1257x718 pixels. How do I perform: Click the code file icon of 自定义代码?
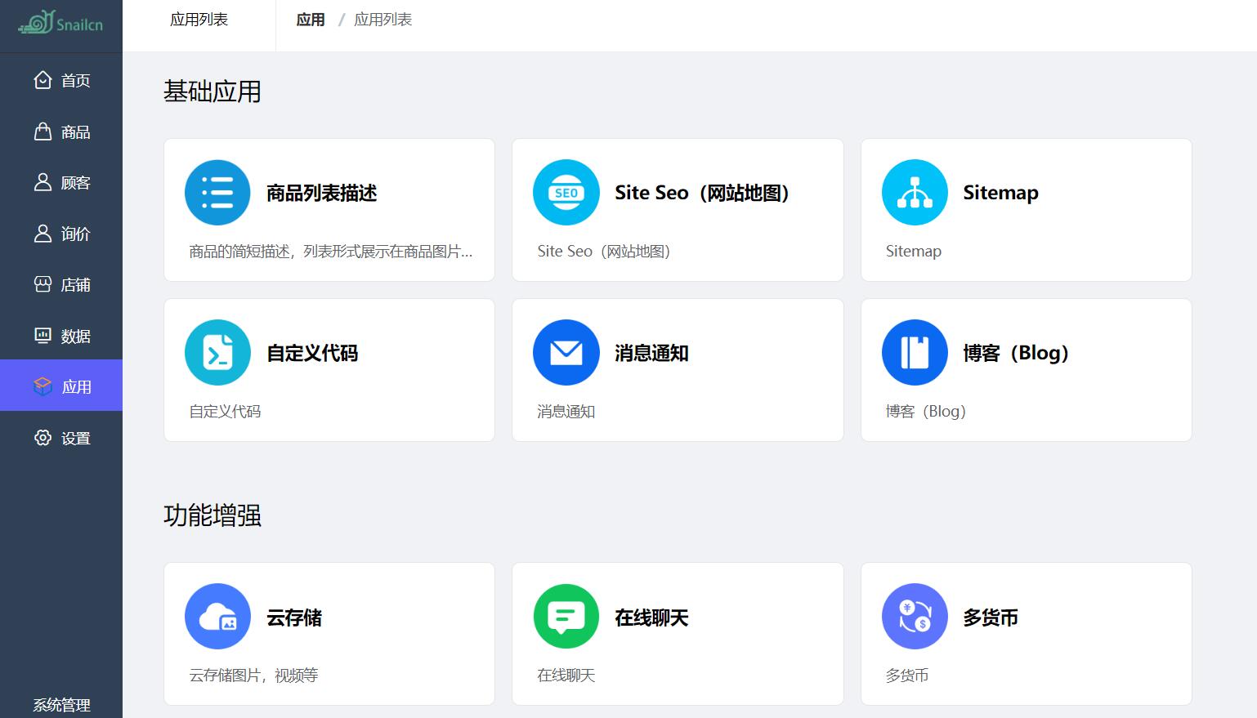217,353
